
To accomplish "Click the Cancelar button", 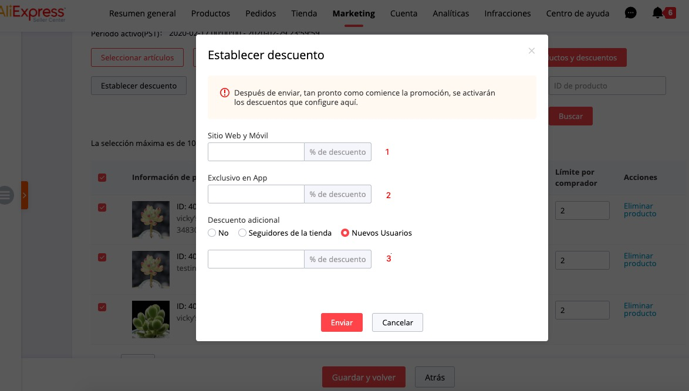I will coord(398,322).
